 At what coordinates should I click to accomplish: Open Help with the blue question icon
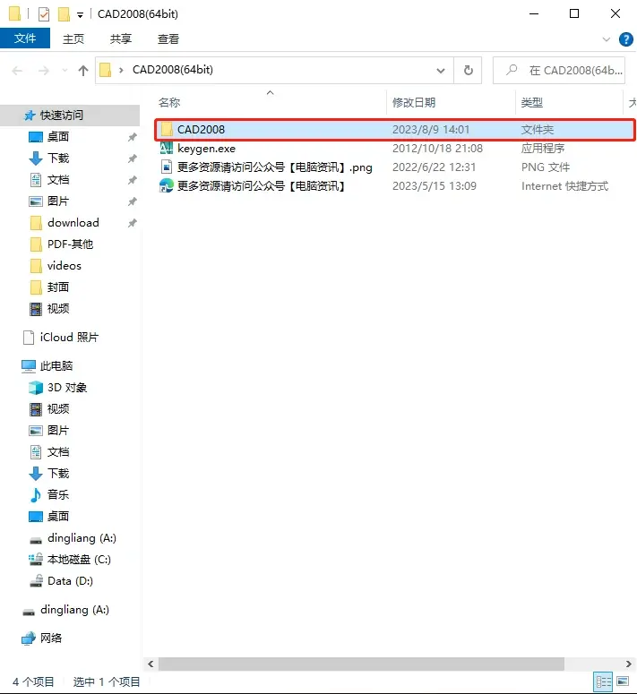pyautogui.click(x=626, y=39)
